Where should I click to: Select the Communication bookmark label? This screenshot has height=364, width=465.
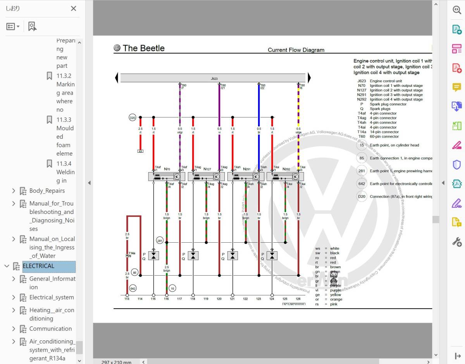[50, 329]
